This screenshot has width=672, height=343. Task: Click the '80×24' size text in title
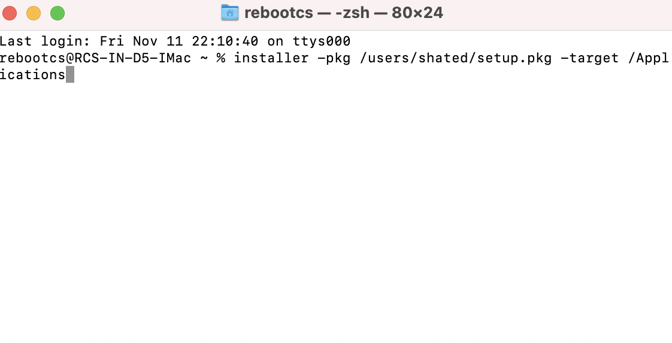(417, 13)
